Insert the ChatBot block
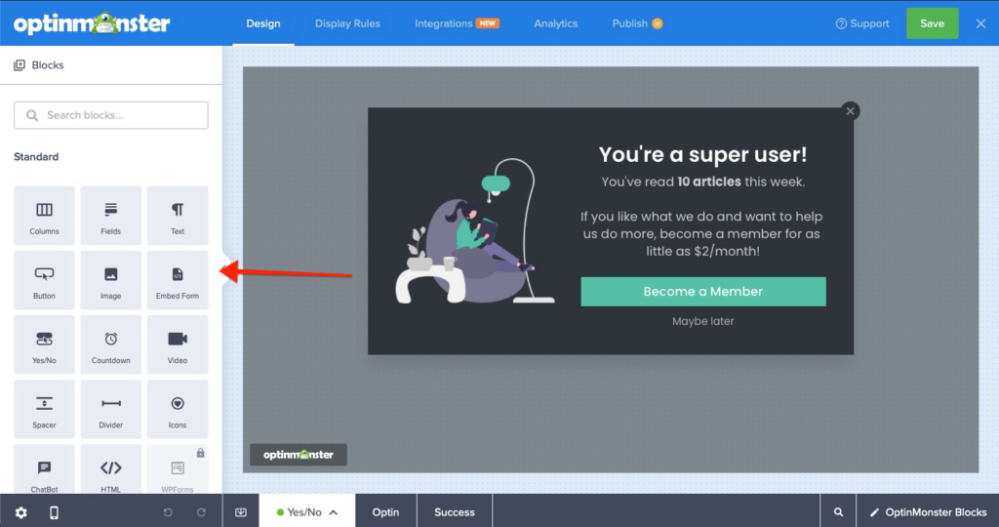This screenshot has width=999, height=527. click(44, 473)
